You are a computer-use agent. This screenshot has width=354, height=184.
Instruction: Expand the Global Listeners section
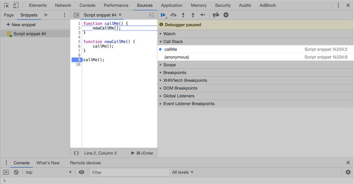[x=255, y=96]
